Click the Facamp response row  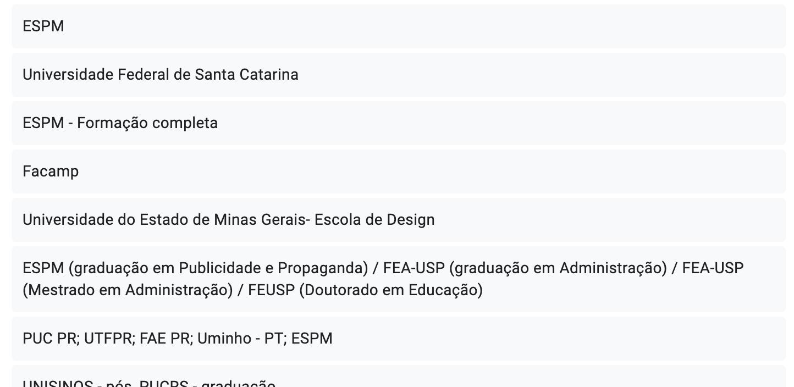coord(399,172)
